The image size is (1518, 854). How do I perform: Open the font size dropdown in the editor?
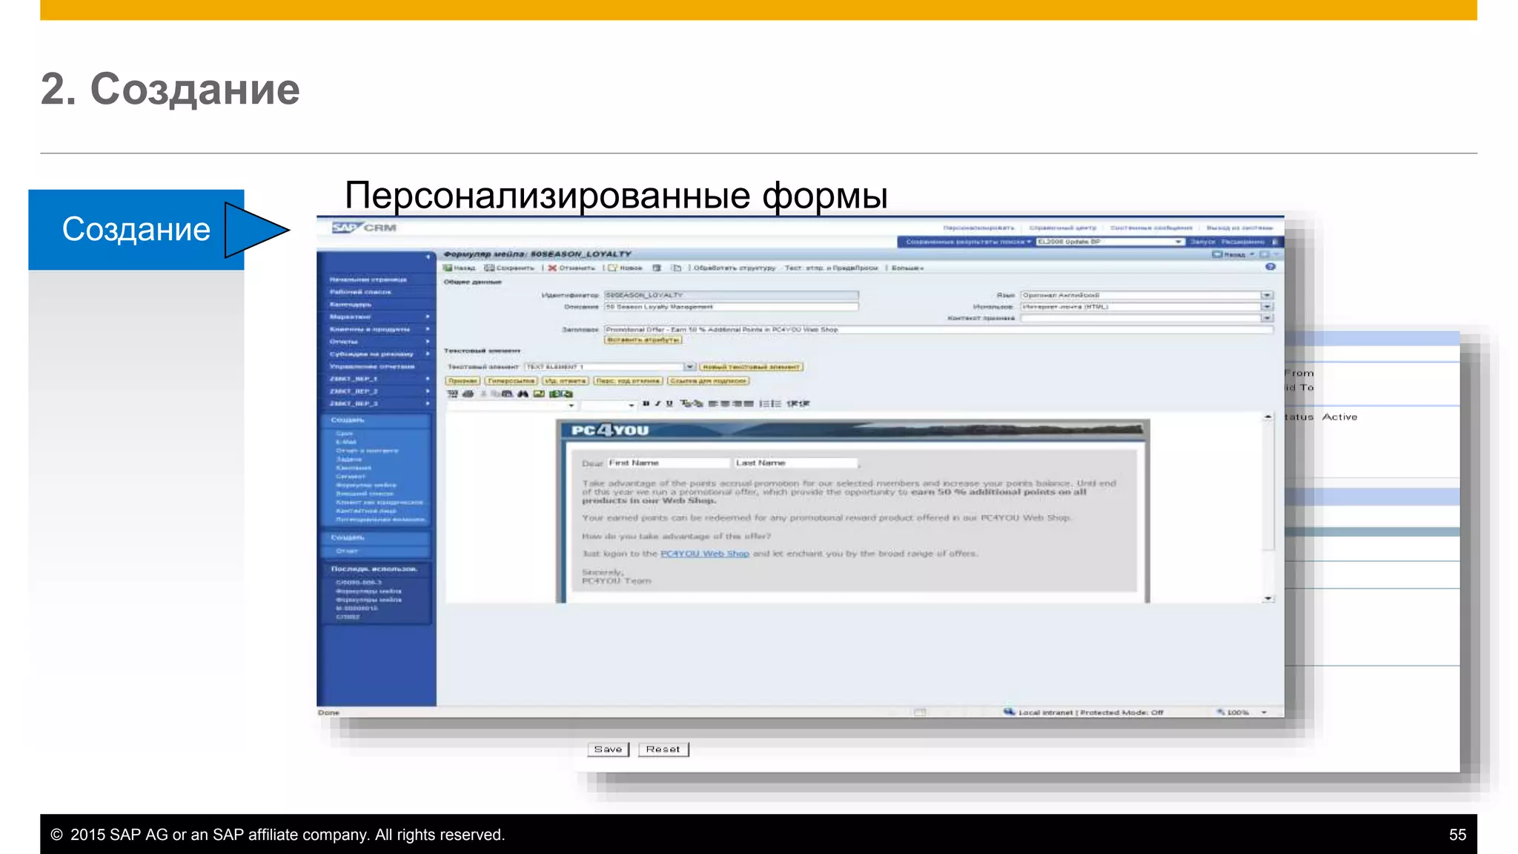pos(632,405)
